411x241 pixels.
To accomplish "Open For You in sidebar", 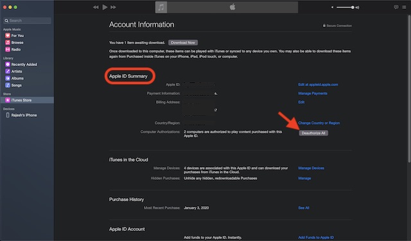I will 17,35.
